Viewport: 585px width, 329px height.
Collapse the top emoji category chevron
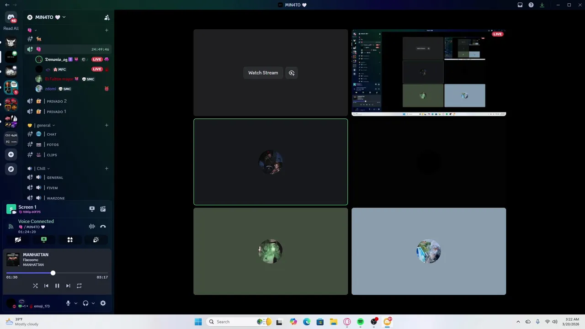pyautogui.click(x=36, y=30)
